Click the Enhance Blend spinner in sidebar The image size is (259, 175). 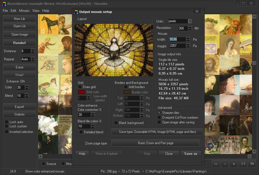coord(27,96)
